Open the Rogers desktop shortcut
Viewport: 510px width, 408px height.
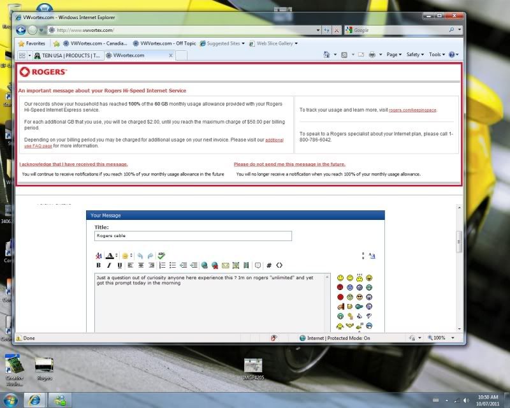point(45,368)
